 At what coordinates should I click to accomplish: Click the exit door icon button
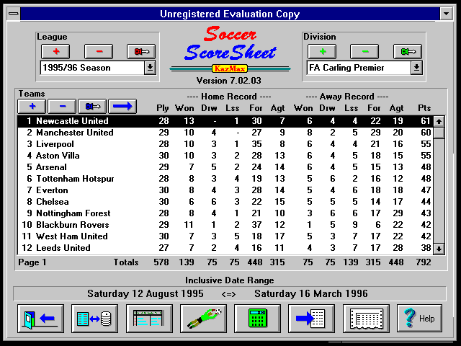pyautogui.click(x=41, y=318)
